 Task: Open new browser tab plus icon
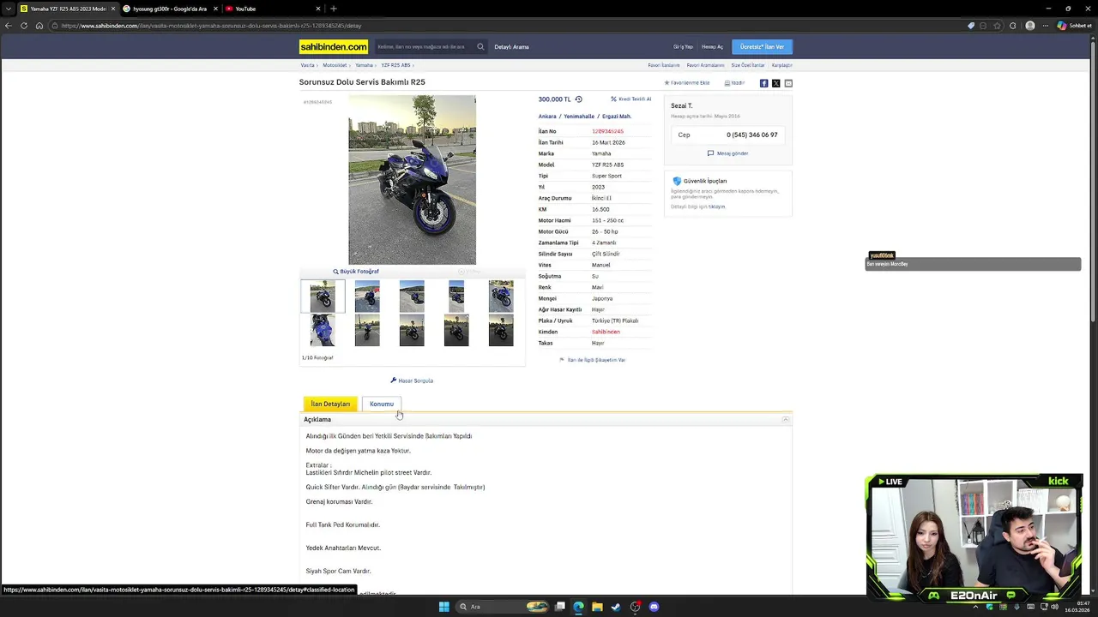(x=334, y=9)
